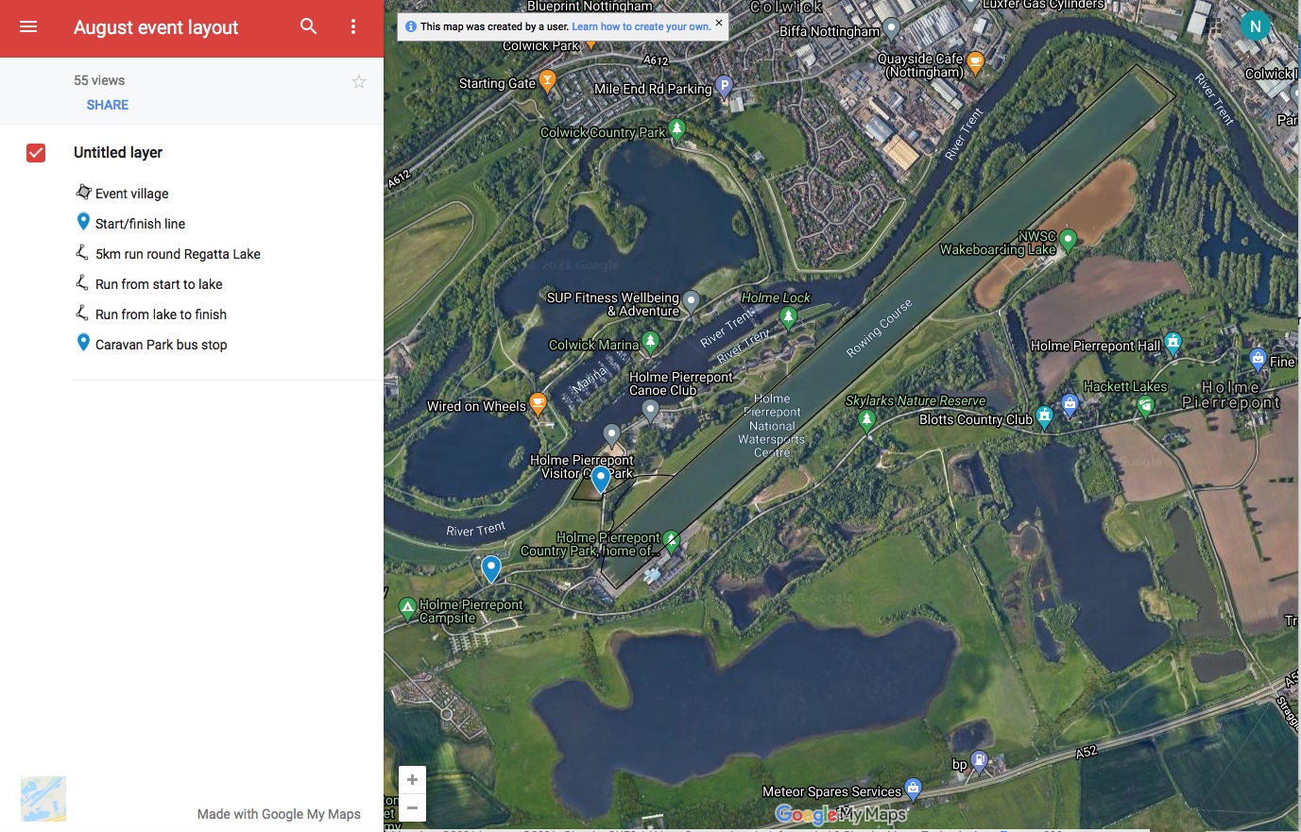The width and height of the screenshot is (1301, 832).
Task: Click the Wired on Wheels restaurant pin
Action: pyautogui.click(x=538, y=403)
